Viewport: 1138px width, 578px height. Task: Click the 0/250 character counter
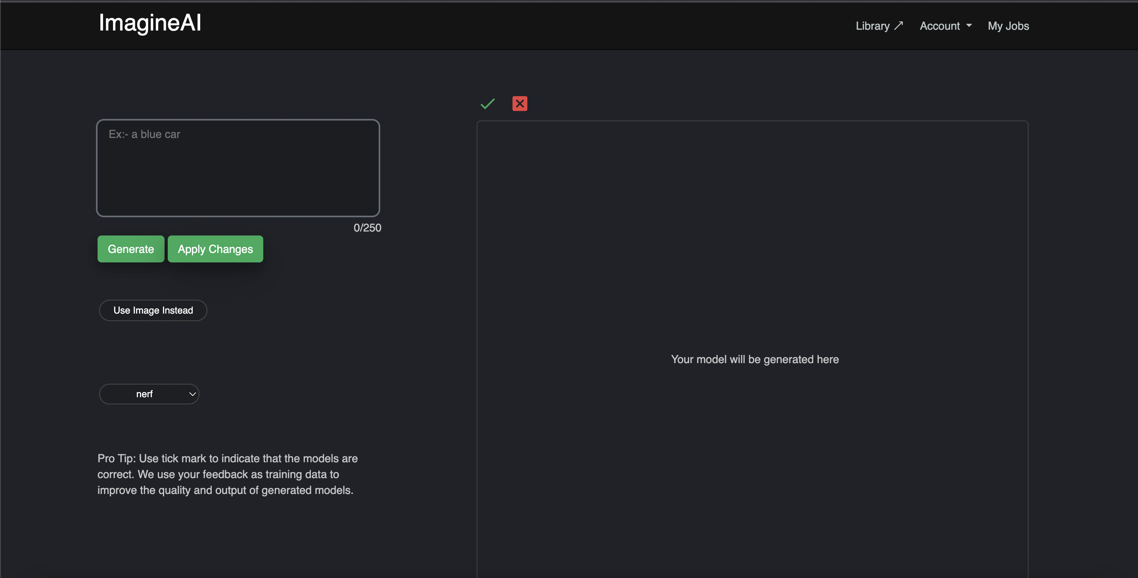point(367,228)
